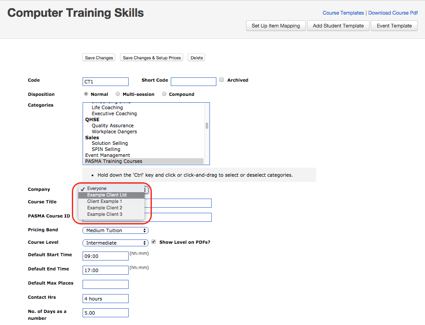Click Save Changes & Setup Prices

[x=151, y=58]
